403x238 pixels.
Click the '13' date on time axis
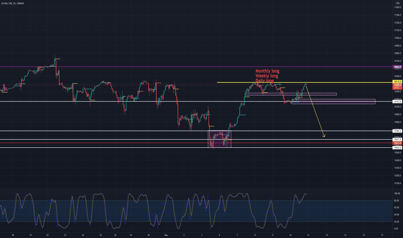[x=308, y=235]
